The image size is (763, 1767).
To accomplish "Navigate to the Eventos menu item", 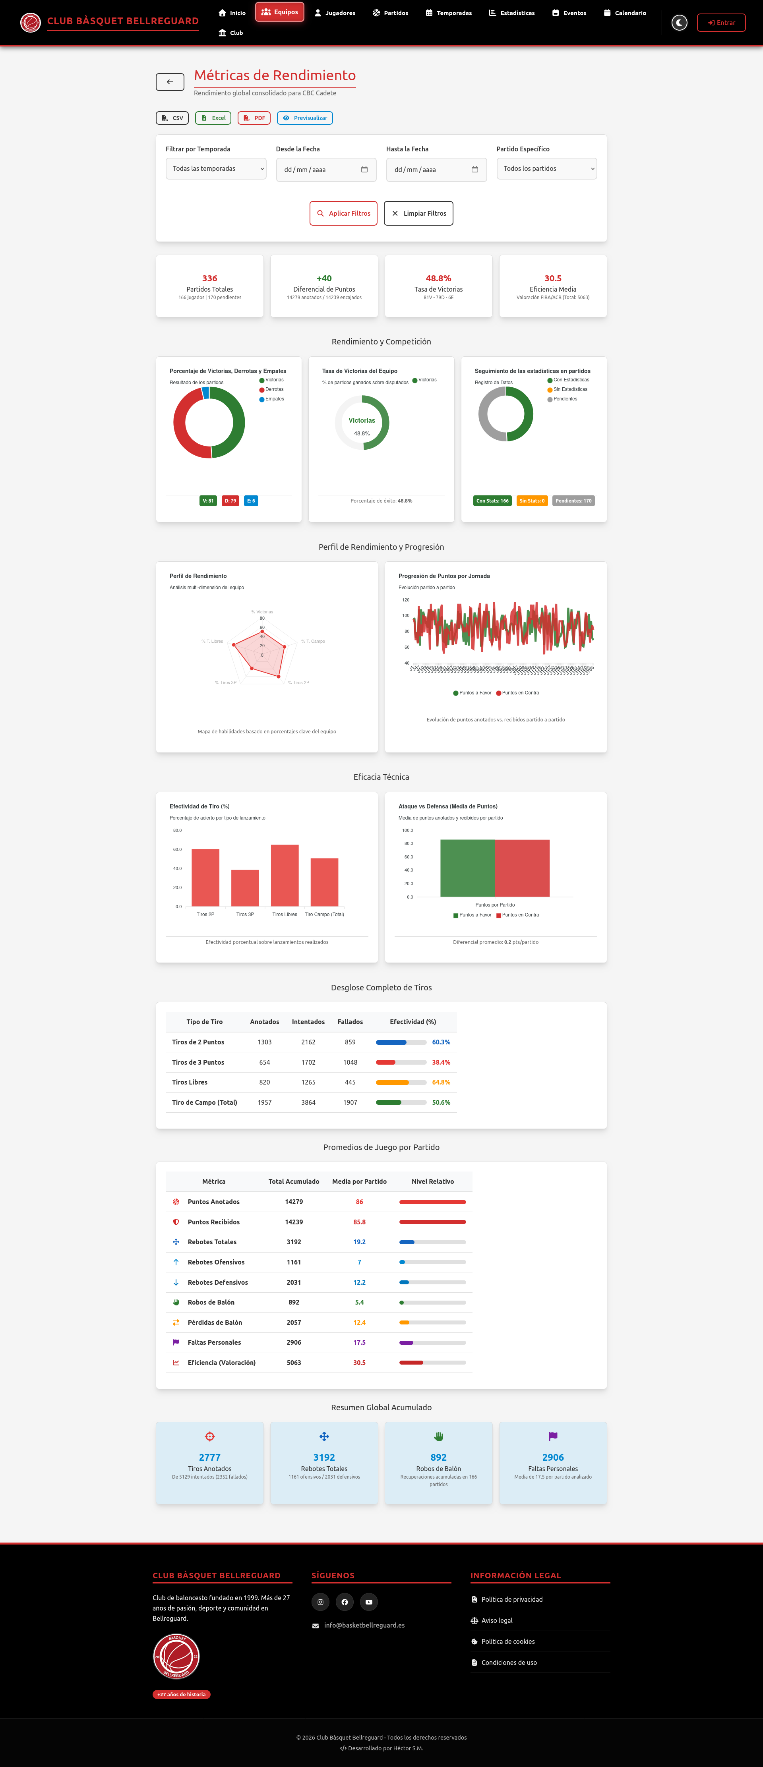I will (569, 13).
